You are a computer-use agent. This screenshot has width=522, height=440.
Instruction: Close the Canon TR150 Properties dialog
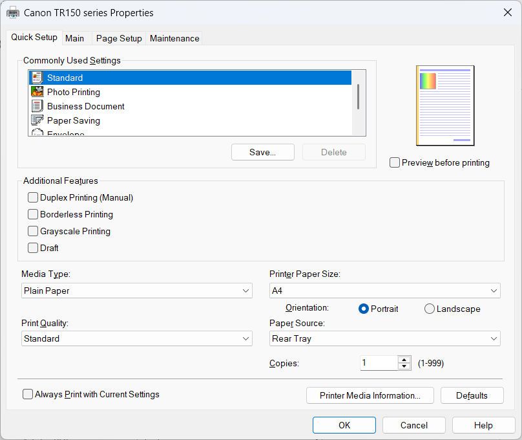point(508,13)
